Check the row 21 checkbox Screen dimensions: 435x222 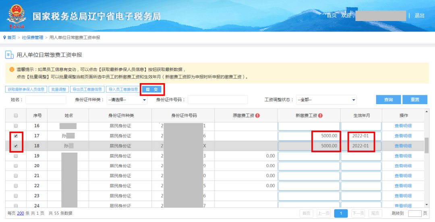pos(16,176)
